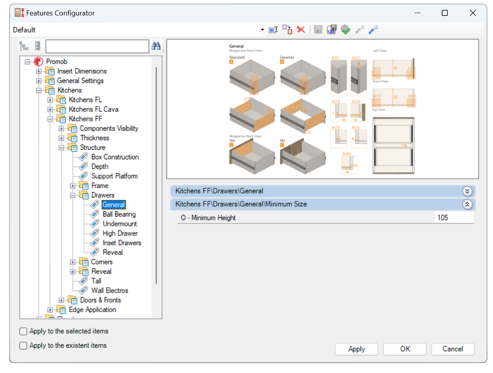Expand the Kitchens FL Cava node
This screenshot has height=373, width=493.
pyautogui.click(x=50, y=109)
